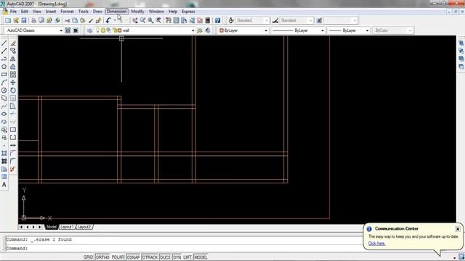The image size is (465, 261).
Task: Select the Copy Object modify tool
Action: pyautogui.click(x=13, y=51)
